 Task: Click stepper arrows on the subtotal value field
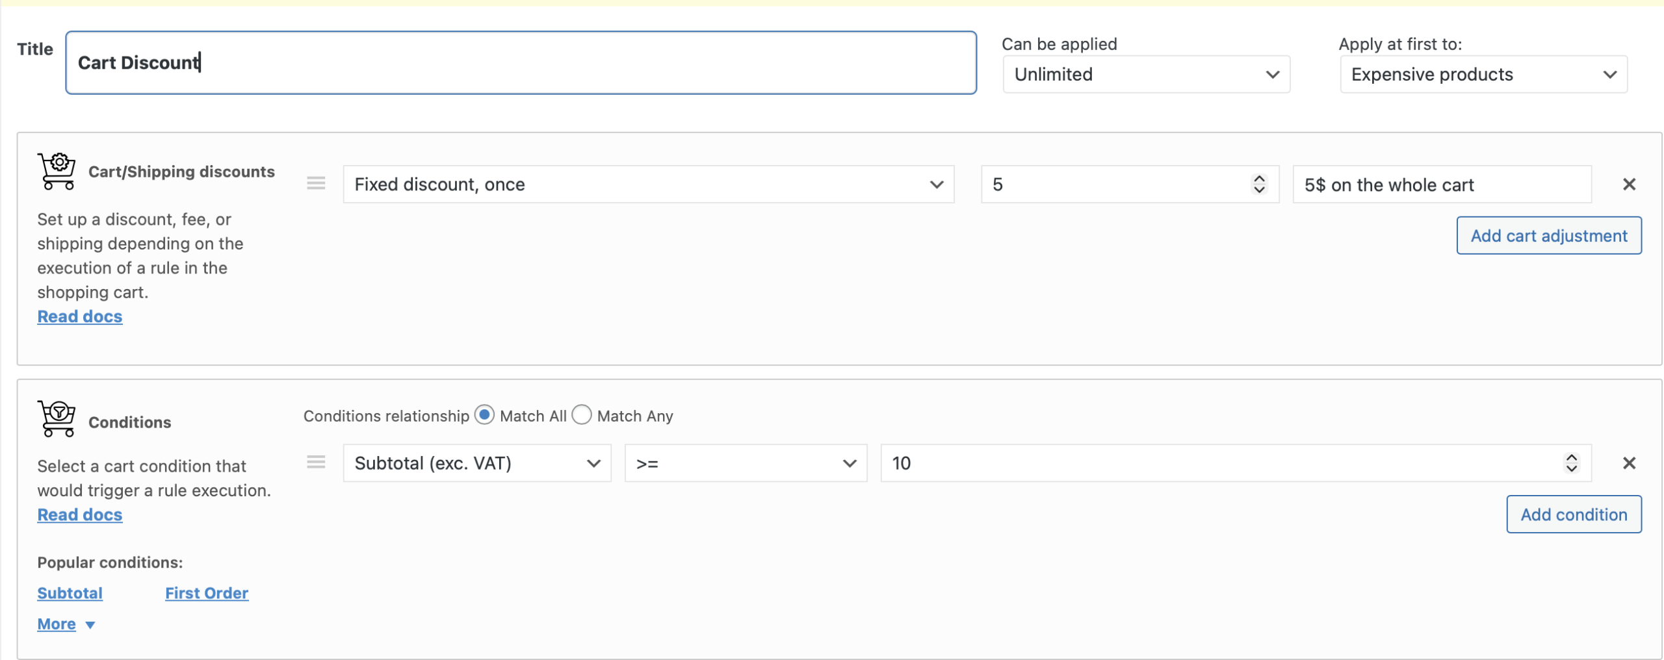[x=1571, y=463]
